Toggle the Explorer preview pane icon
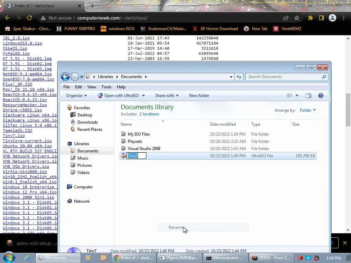Viewport: 351px width, 263px height. pos(308,96)
